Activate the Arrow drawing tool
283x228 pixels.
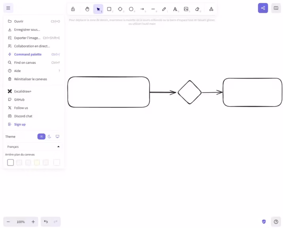[x=142, y=9]
